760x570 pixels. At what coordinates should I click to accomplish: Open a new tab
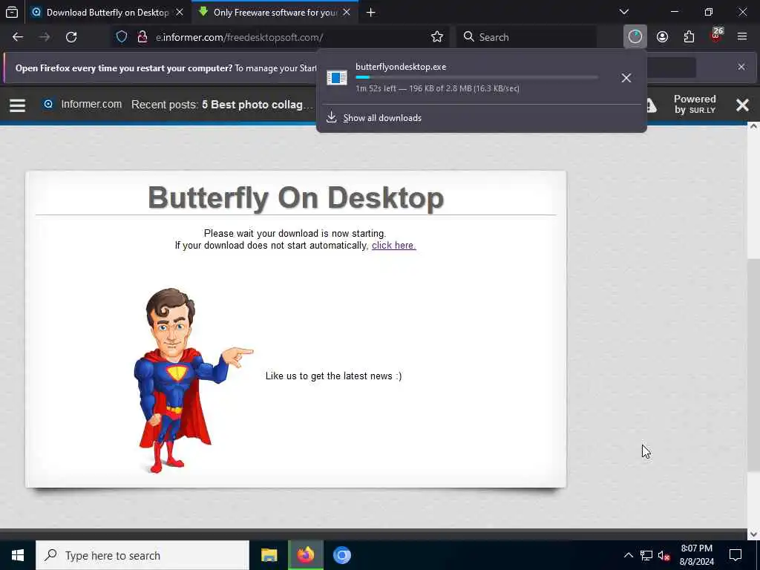click(371, 13)
